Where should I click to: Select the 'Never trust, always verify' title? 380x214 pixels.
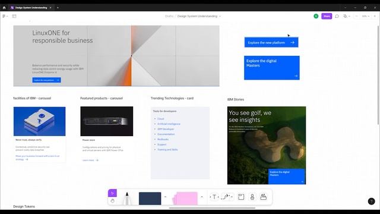(x=28, y=140)
